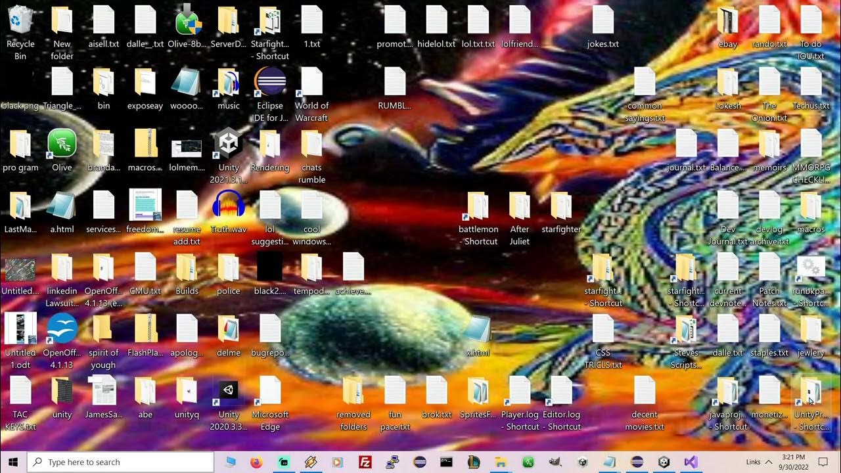Viewport: 841px width, 473px height.
Task: Select the CSS TRICLS.txt file
Action: 602,329
